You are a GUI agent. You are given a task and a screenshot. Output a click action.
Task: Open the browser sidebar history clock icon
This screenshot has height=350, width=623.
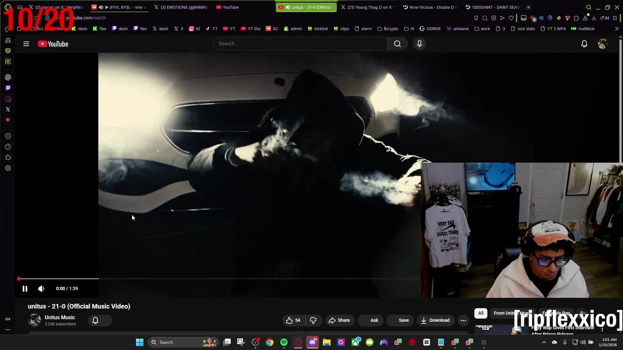(8, 147)
